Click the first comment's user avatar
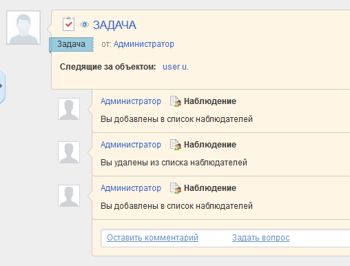The width and height of the screenshot is (350, 266). tap(69, 109)
